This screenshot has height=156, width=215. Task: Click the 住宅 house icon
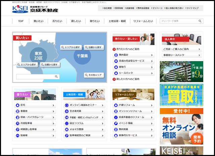[x=17, y=105]
